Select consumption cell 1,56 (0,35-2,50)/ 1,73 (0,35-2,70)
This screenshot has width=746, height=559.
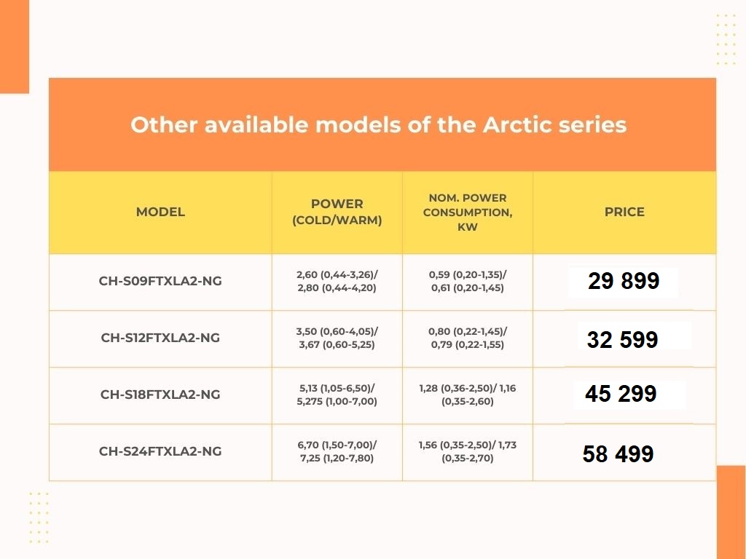467,451
